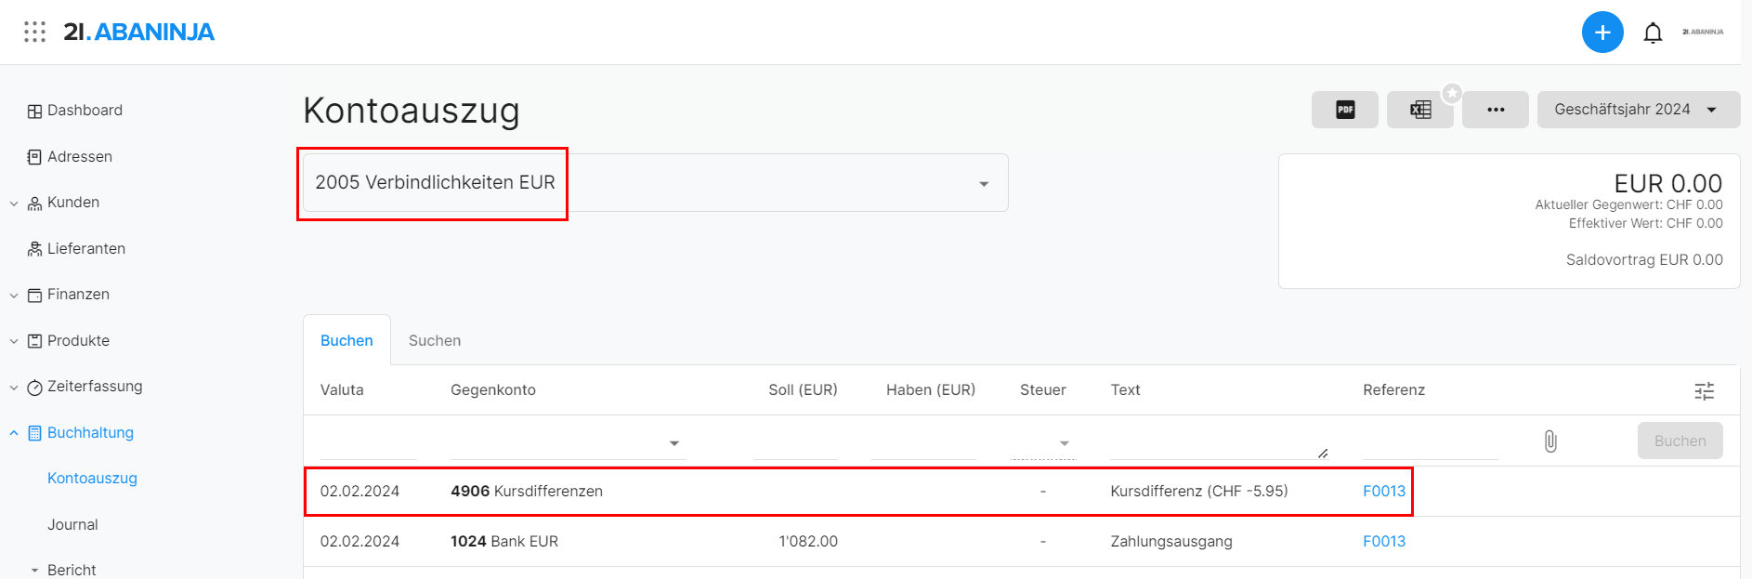Image resolution: width=1752 pixels, height=579 pixels.
Task: Open reference F0013 of Kursdifferenz row
Action: click(x=1383, y=492)
